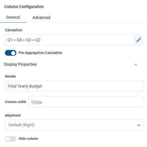This screenshot has height=147, width=147.
Task: Click the Column width label
Action: (x=16, y=102)
